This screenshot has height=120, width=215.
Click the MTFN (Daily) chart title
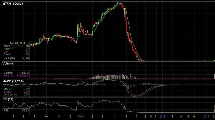point(13,4)
